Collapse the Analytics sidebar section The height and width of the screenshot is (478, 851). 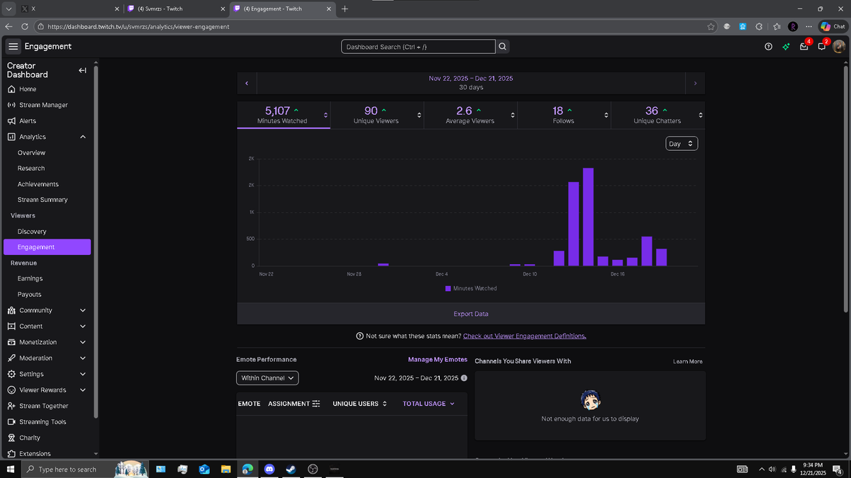click(x=83, y=137)
